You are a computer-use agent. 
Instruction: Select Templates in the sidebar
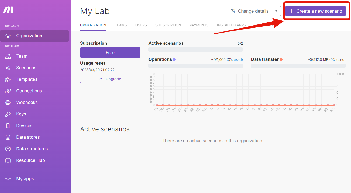pyautogui.click(x=27, y=79)
